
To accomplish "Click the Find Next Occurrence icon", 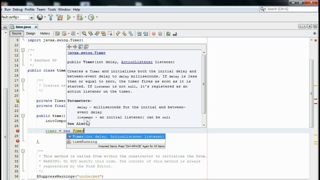I will [97, 33].
